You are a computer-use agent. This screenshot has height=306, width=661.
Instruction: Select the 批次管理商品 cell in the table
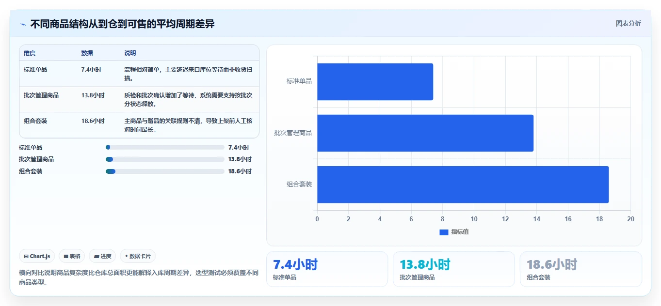tap(41, 95)
